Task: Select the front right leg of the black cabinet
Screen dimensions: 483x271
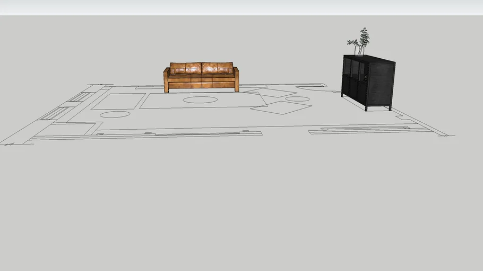Action: coord(391,107)
